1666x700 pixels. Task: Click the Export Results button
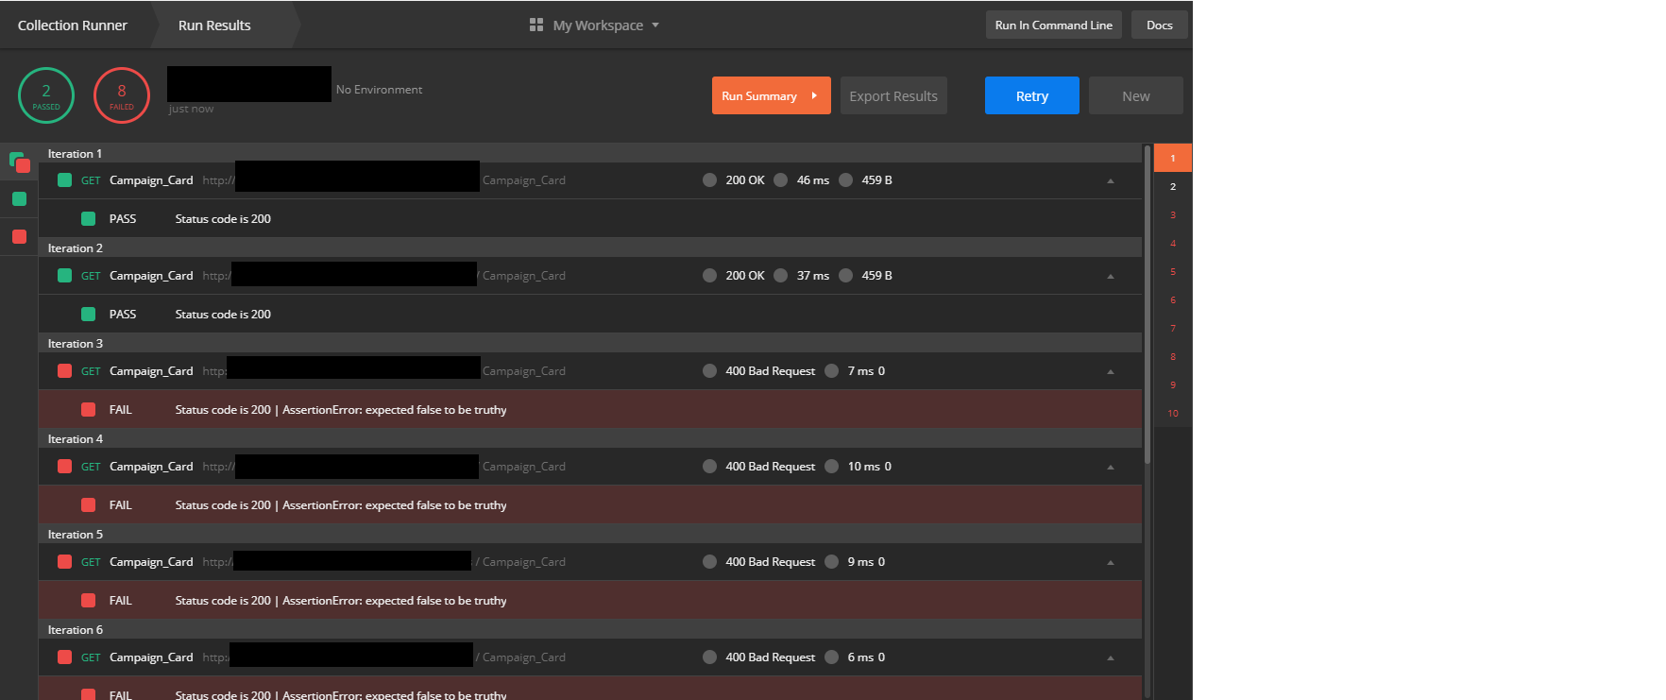893,95
